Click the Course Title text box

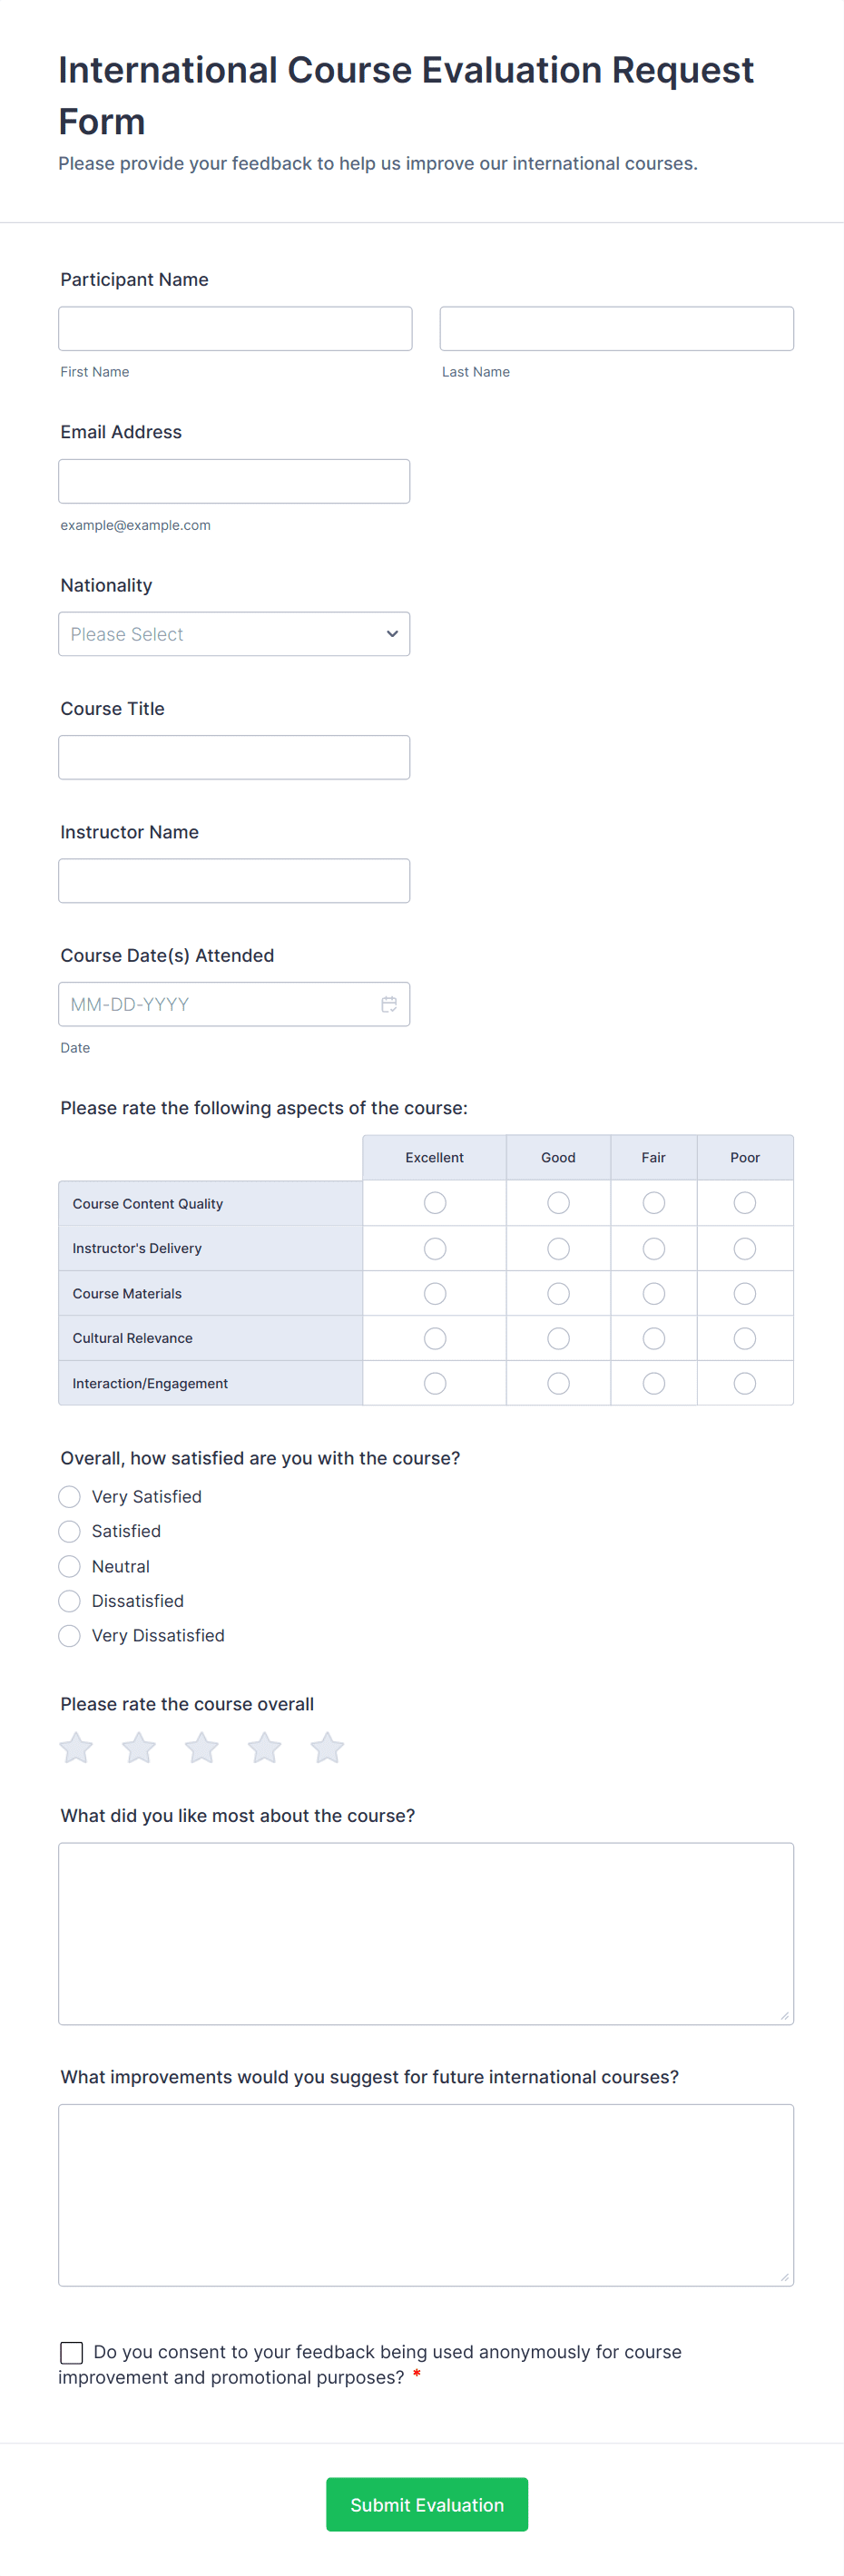click(234, 757)
